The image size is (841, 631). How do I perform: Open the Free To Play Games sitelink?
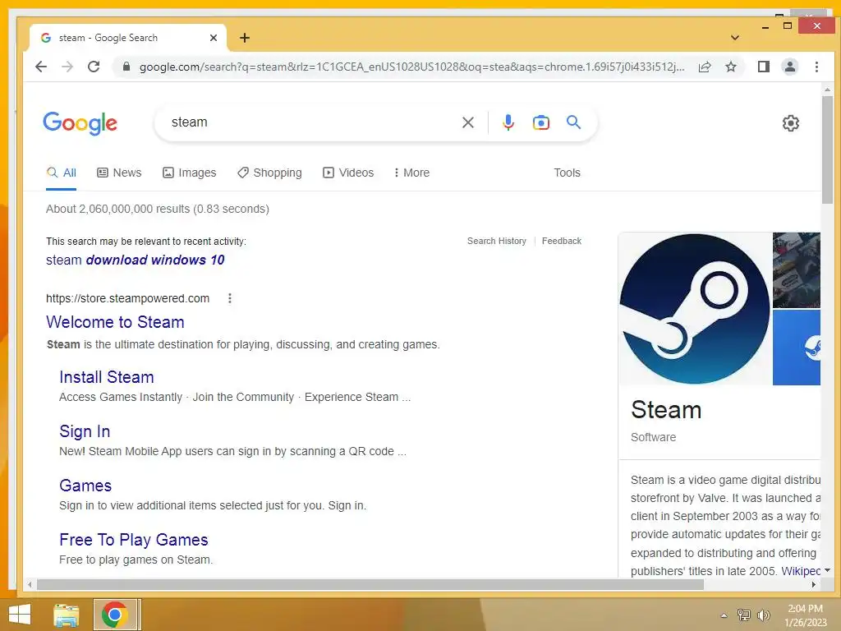coord(134,540)
